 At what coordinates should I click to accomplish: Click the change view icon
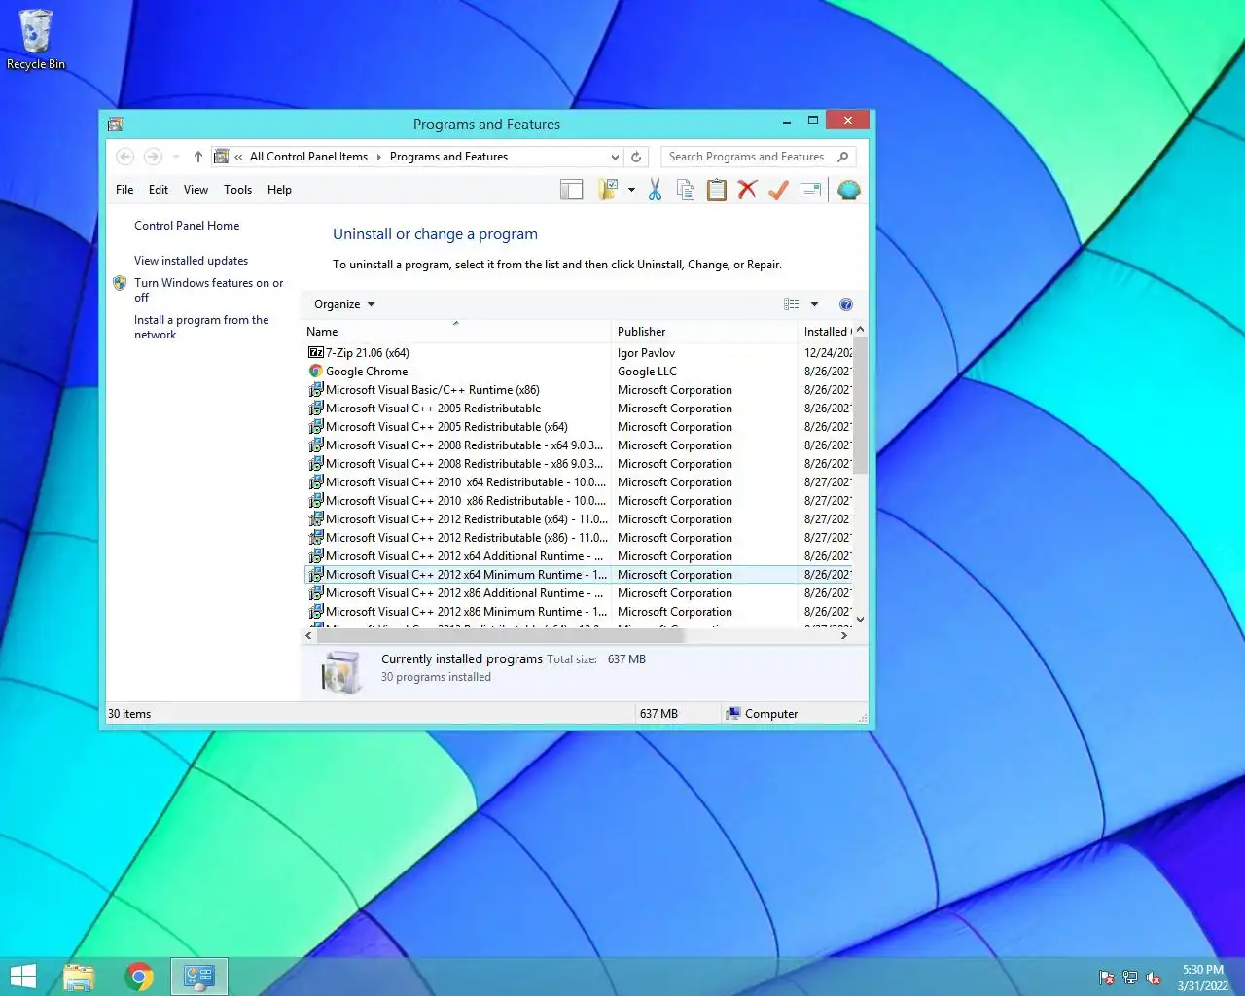(792, 304)
